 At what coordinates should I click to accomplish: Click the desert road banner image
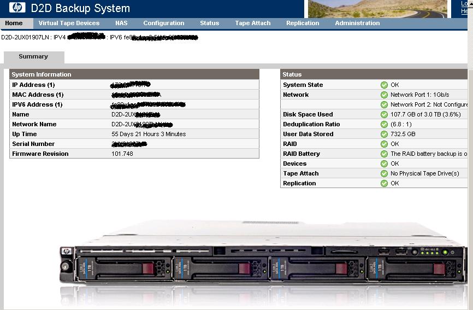click(x=377, y=9)
